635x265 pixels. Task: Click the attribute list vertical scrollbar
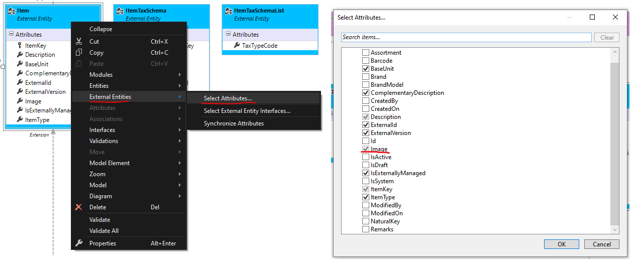(615, 141)
